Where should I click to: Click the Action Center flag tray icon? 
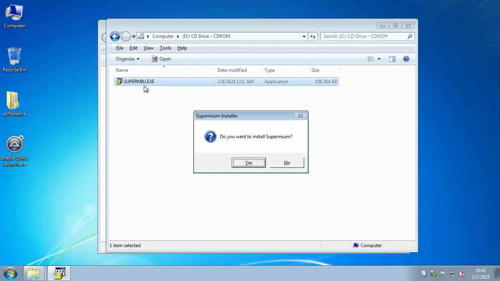click(443, 274)
